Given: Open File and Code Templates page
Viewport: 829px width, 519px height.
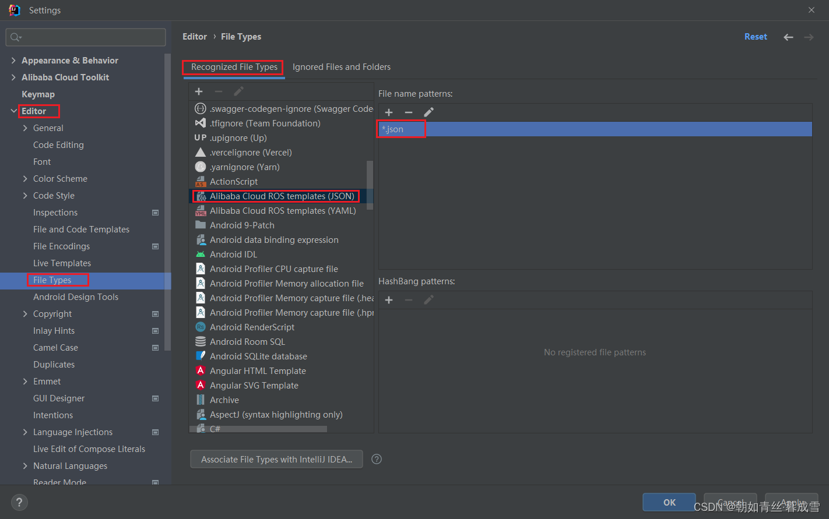Looking at the screenshot, I should click(81, 230).
